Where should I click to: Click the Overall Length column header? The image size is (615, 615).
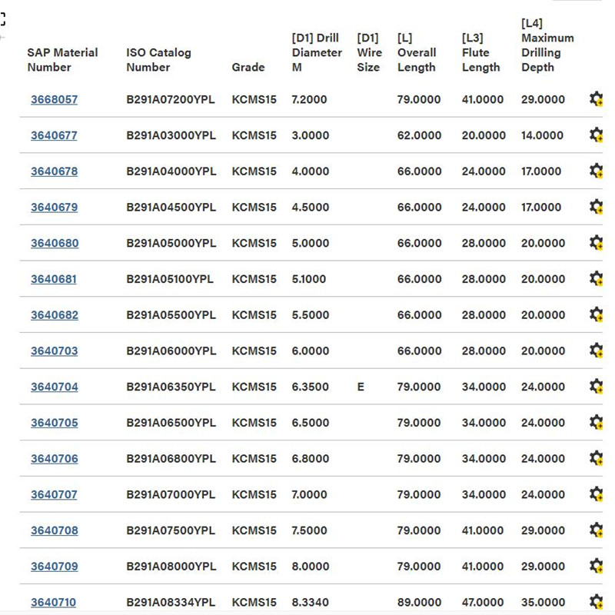pos(417,52)
